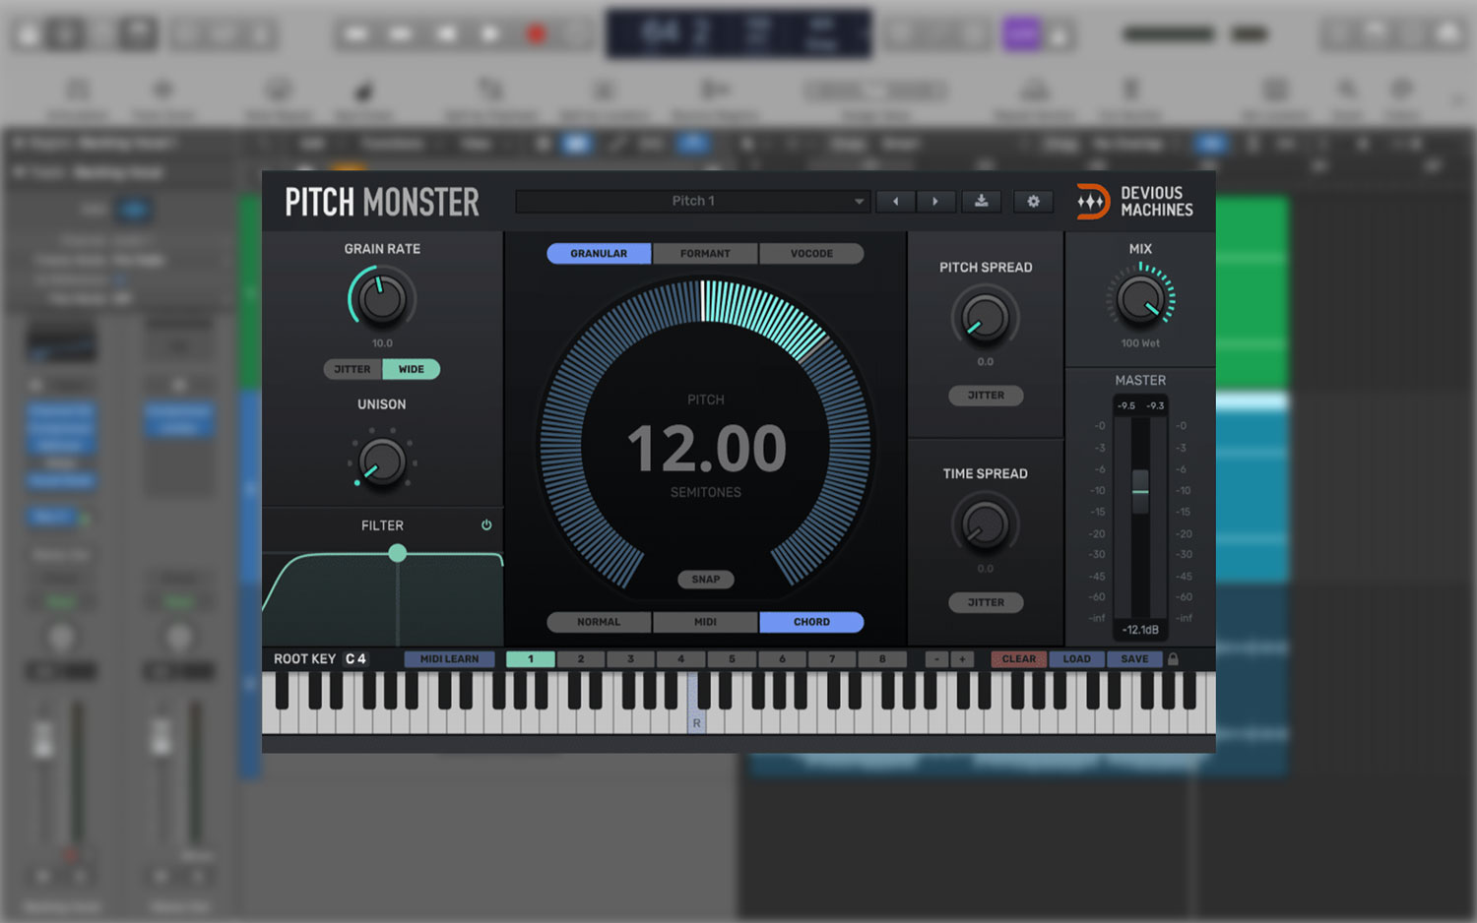This screenshot has width=1477, height=923.
Task: Select chord slot 1
Action: click(x=531, y=659)
